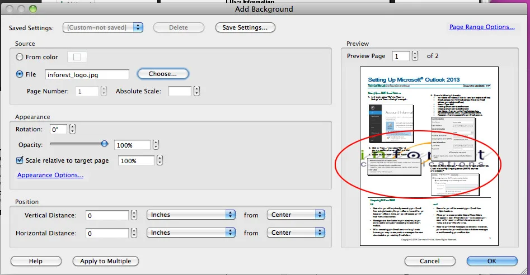Screen dimensions: 530x275
Task: Click the Vertical Distance stepper arrows
Action: [134, 215]
